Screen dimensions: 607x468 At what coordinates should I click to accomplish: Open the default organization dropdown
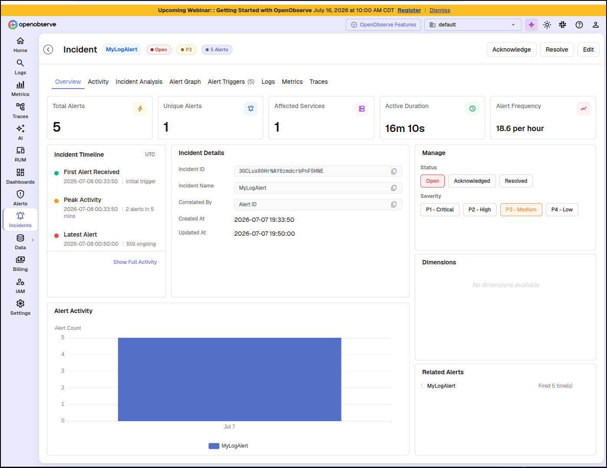pyautogui.click(x=472, y=25)
